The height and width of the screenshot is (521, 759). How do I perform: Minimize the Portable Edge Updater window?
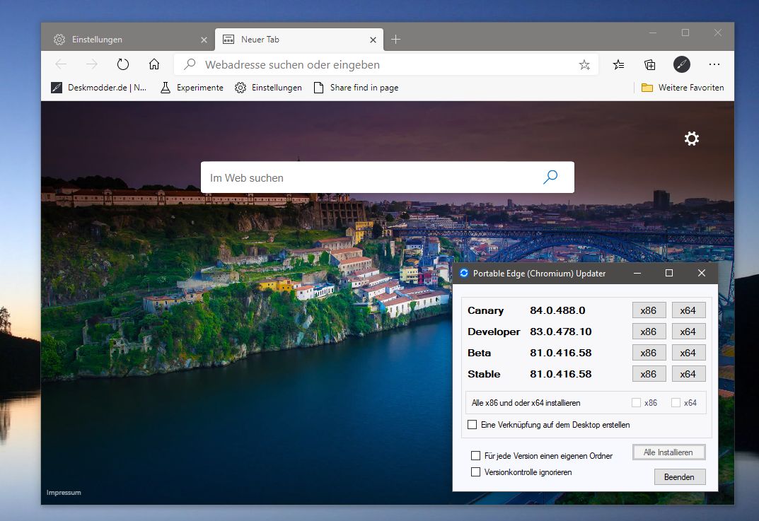pyautogui.click(x=637, y=274)
